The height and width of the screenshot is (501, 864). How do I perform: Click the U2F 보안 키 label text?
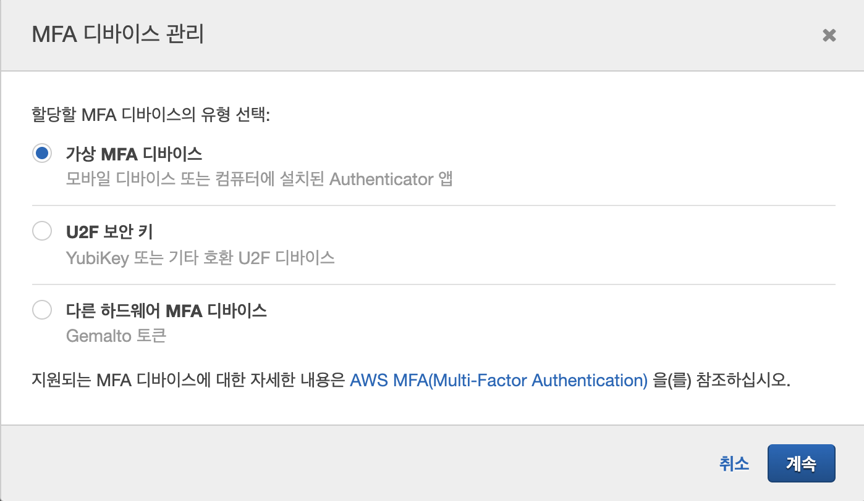pos(109,232)
